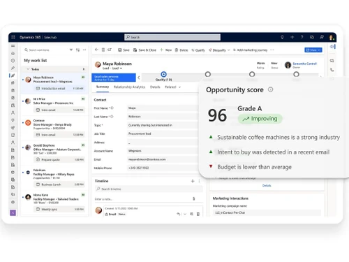Viewport: 349px width, 262px height.
Task: Click Save & Close in the command bar
Action: point(144,50)
